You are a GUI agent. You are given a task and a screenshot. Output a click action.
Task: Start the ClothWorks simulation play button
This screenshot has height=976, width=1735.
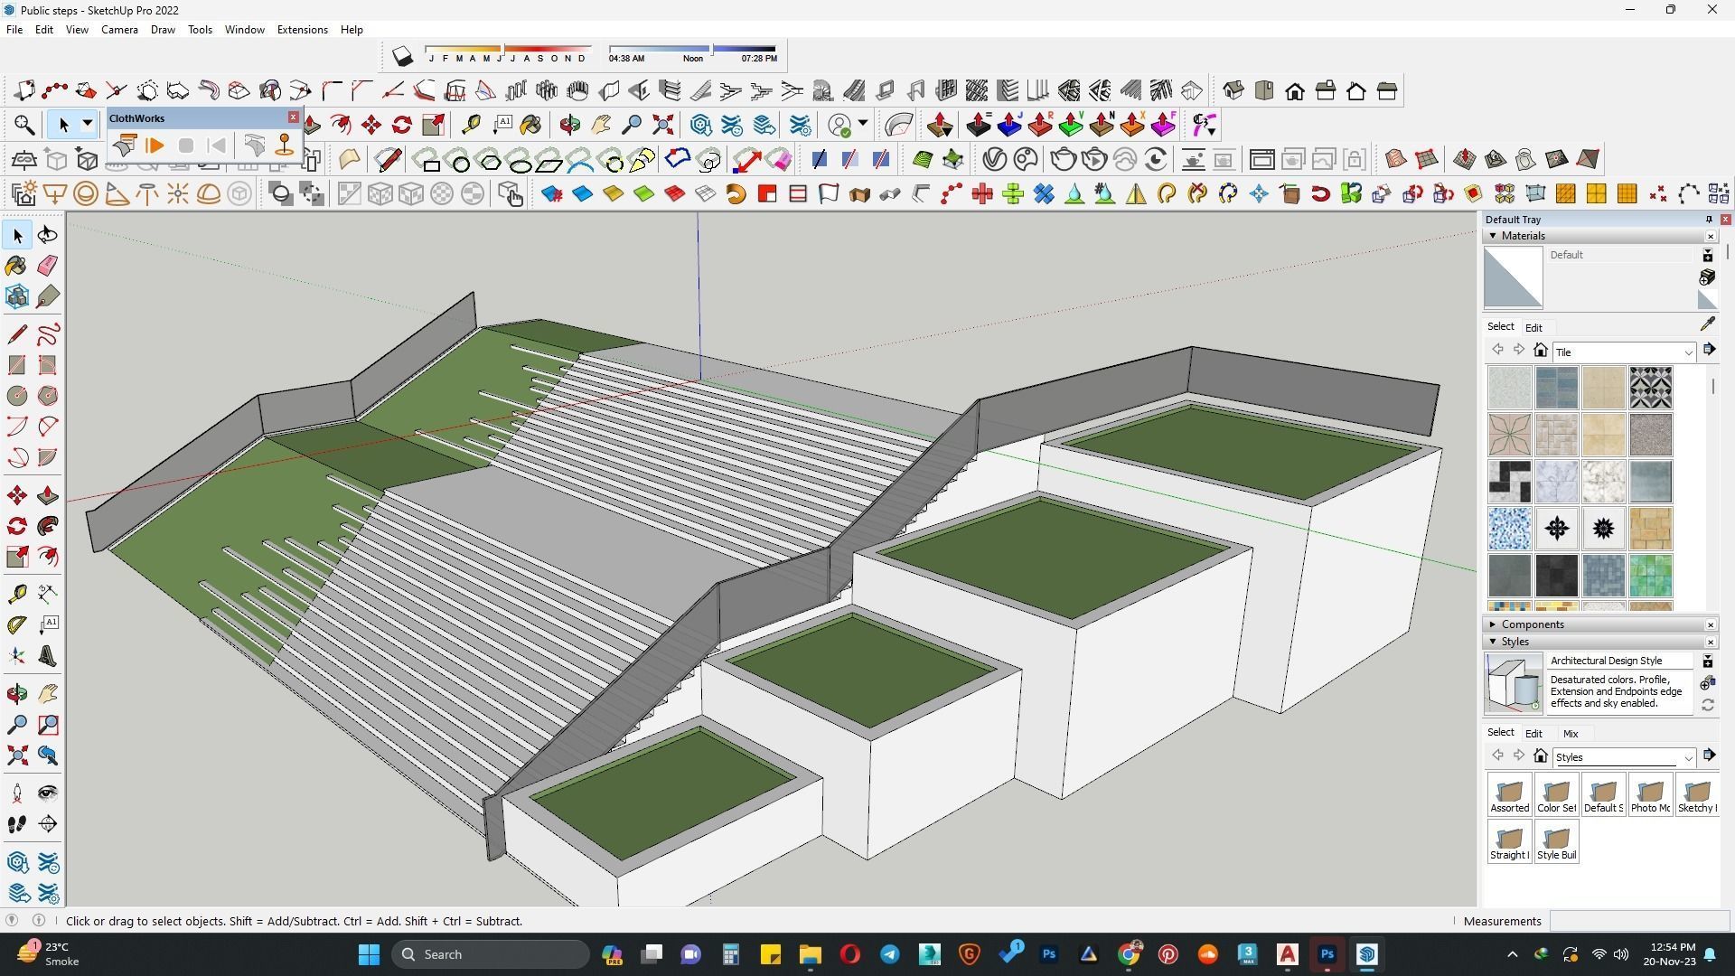tap(155, 145)
